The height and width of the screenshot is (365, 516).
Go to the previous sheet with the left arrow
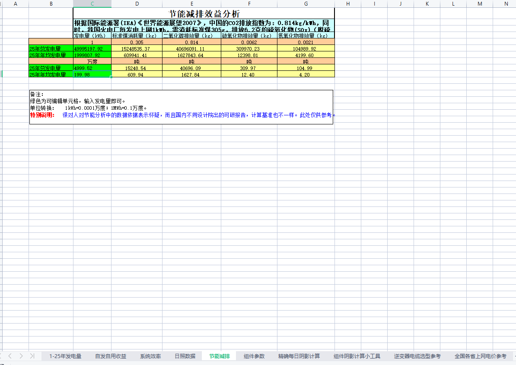point(10,356)
